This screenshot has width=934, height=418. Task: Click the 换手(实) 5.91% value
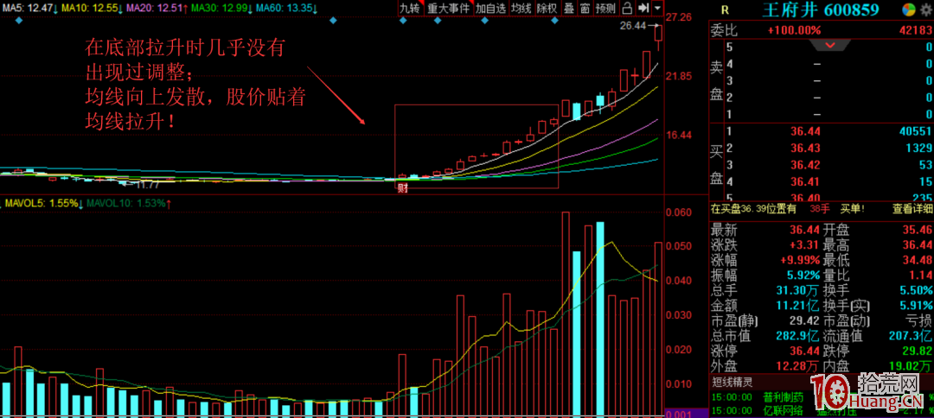click(915, 306)
